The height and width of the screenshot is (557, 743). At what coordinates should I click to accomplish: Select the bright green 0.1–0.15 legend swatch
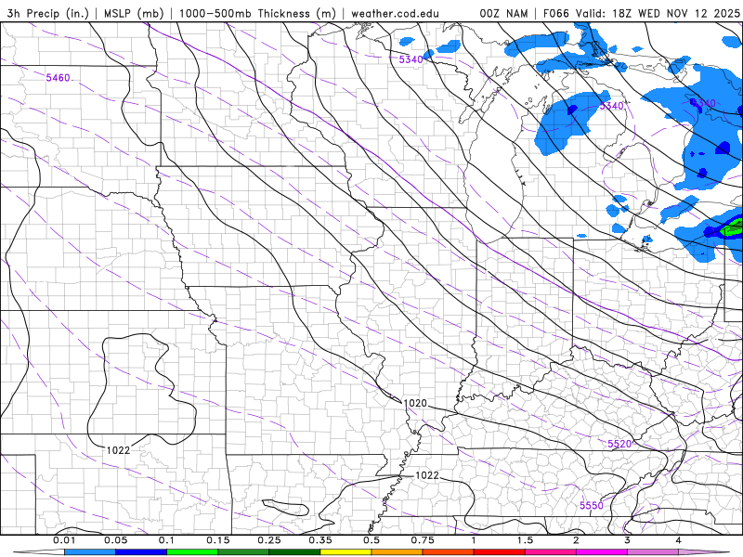pos(192,552)
